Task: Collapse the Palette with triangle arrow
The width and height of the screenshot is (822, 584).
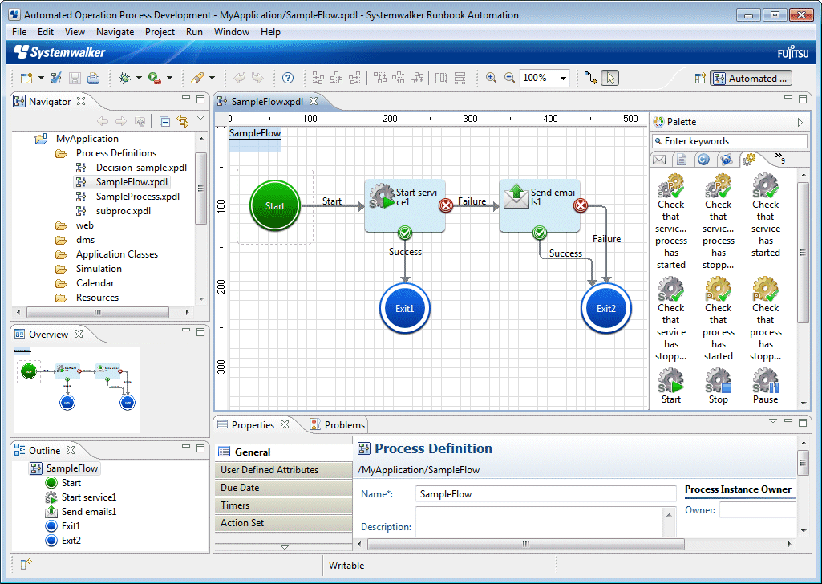Action: click(x=800, y=122)
